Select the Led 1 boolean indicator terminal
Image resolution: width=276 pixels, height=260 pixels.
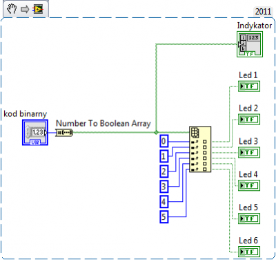click(249, 86)
